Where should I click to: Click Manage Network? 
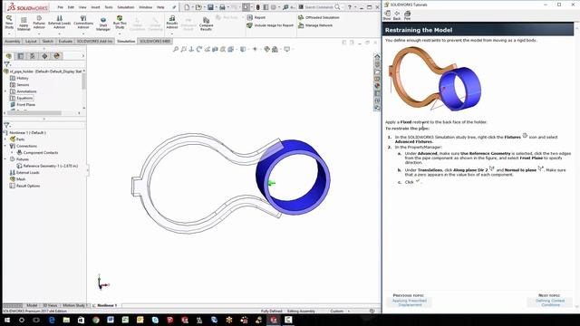[315, 25]
